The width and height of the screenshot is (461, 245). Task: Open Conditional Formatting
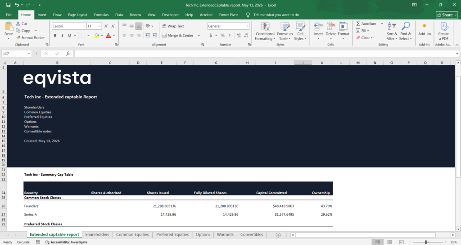[265, 31]
